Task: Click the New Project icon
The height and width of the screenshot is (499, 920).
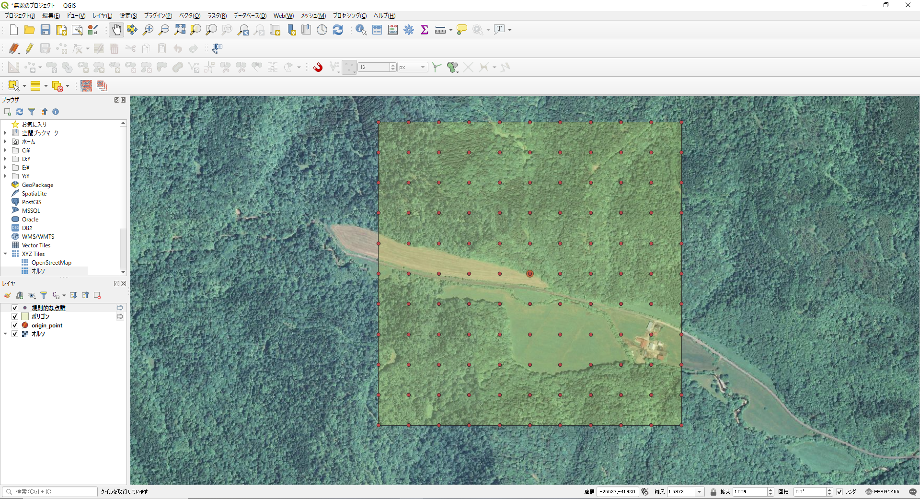Action: tap(13, 30)
